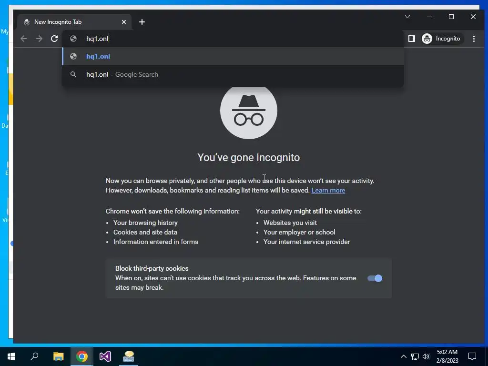This screenshot has height=366, width=488.
Task: Click the back navigation arrow
Action: tap(24, 39)
